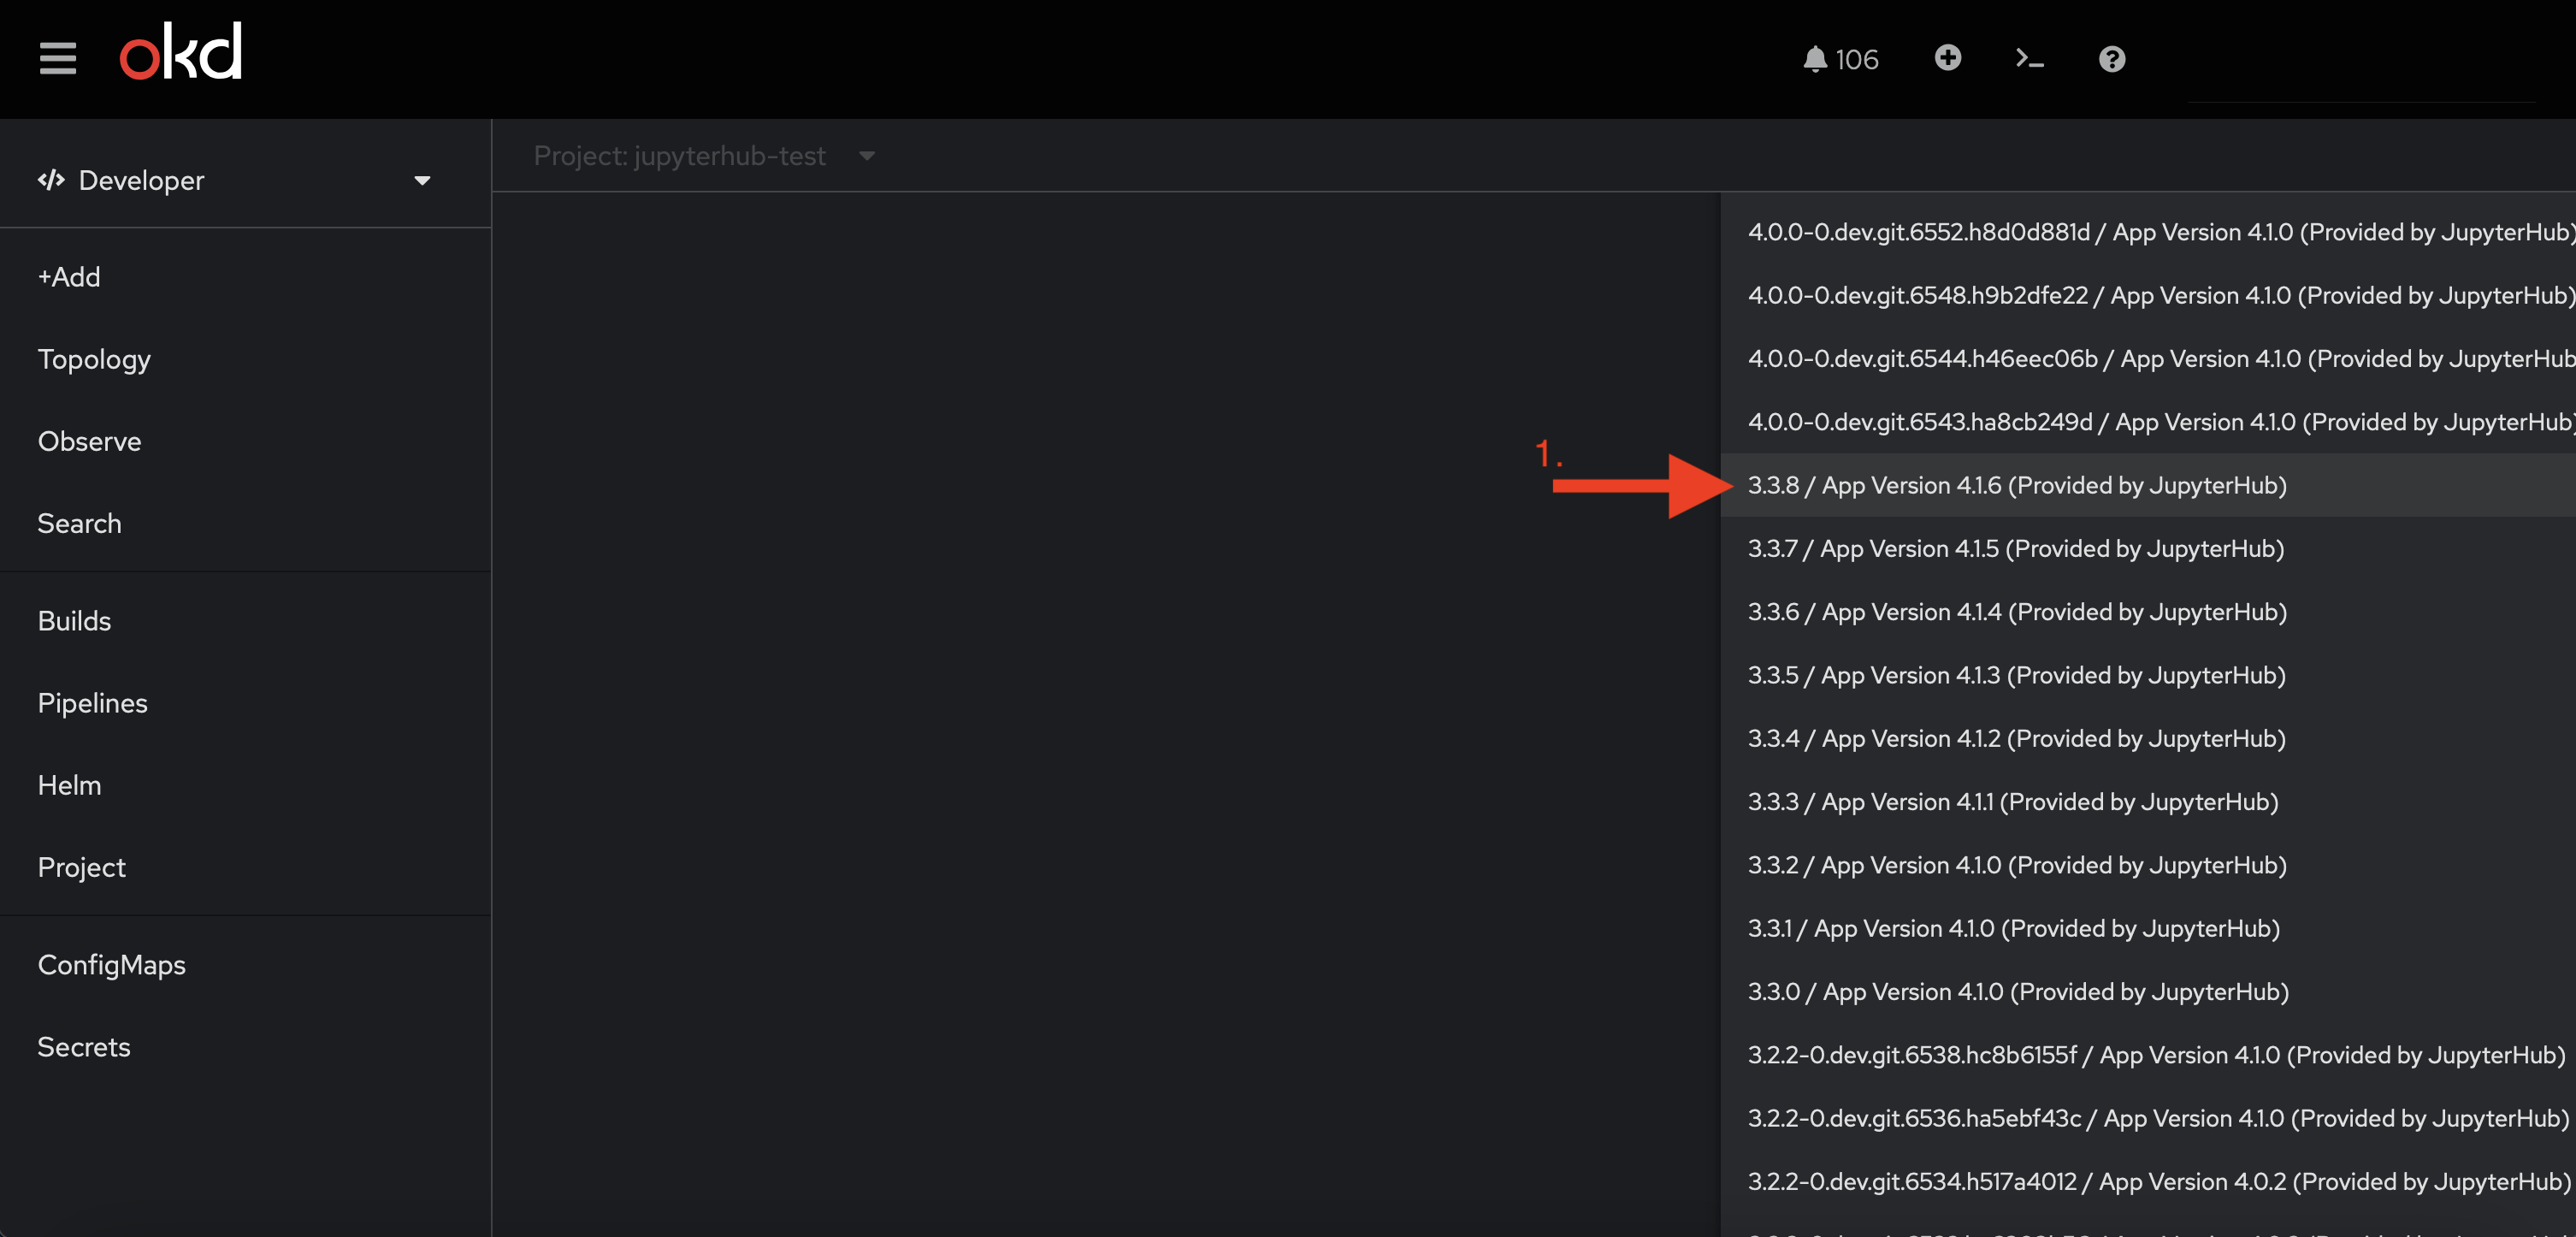Open the command line terminal icon

pos(2029,59)
